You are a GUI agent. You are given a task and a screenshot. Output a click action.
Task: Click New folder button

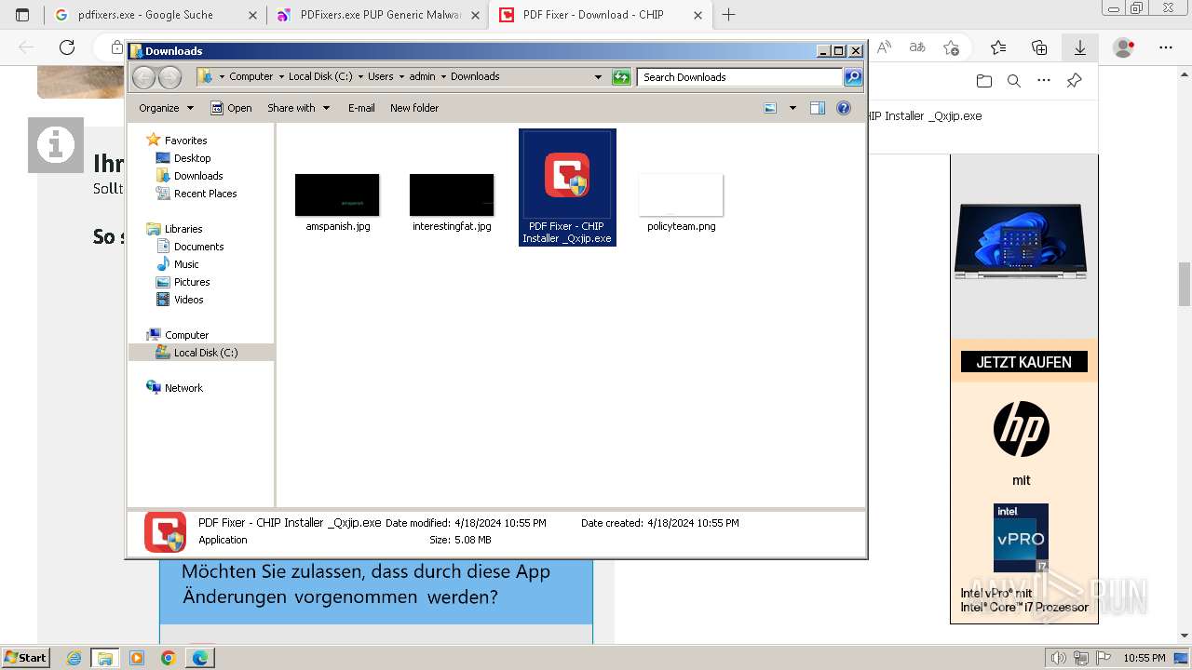(x=414, y=108)
